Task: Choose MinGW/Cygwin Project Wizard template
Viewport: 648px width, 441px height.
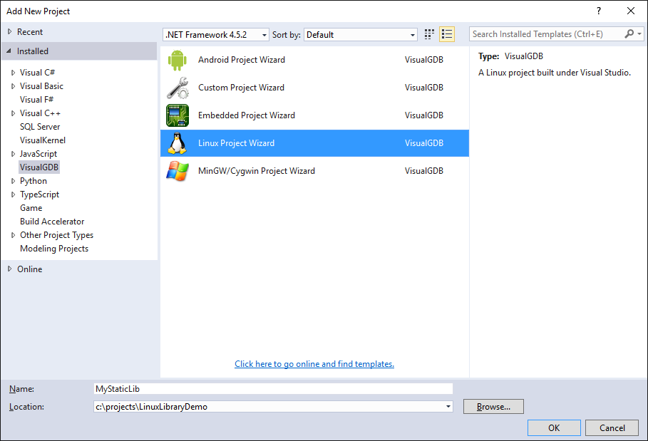Action: (x=314, y=171)
